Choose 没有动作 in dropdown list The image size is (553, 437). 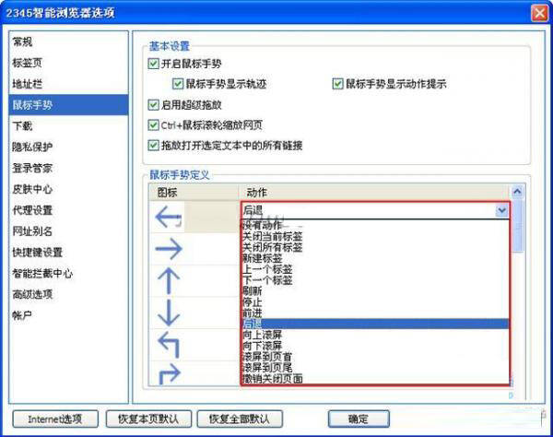click(375, 225)
